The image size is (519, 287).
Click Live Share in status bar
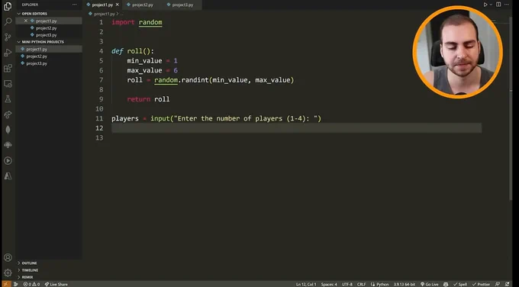pyautogui.click(x=56, y=284)
